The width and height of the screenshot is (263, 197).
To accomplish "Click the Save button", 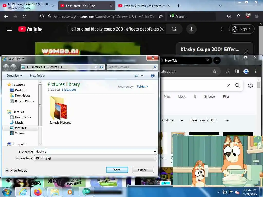I will tap(117, 170).
